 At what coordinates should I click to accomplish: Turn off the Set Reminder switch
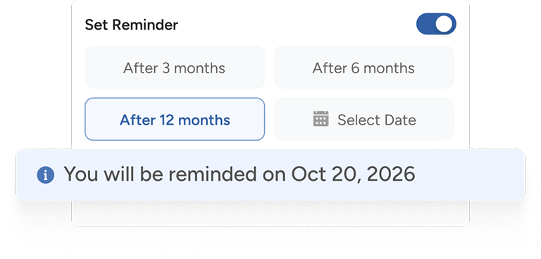tap(436, 24)
